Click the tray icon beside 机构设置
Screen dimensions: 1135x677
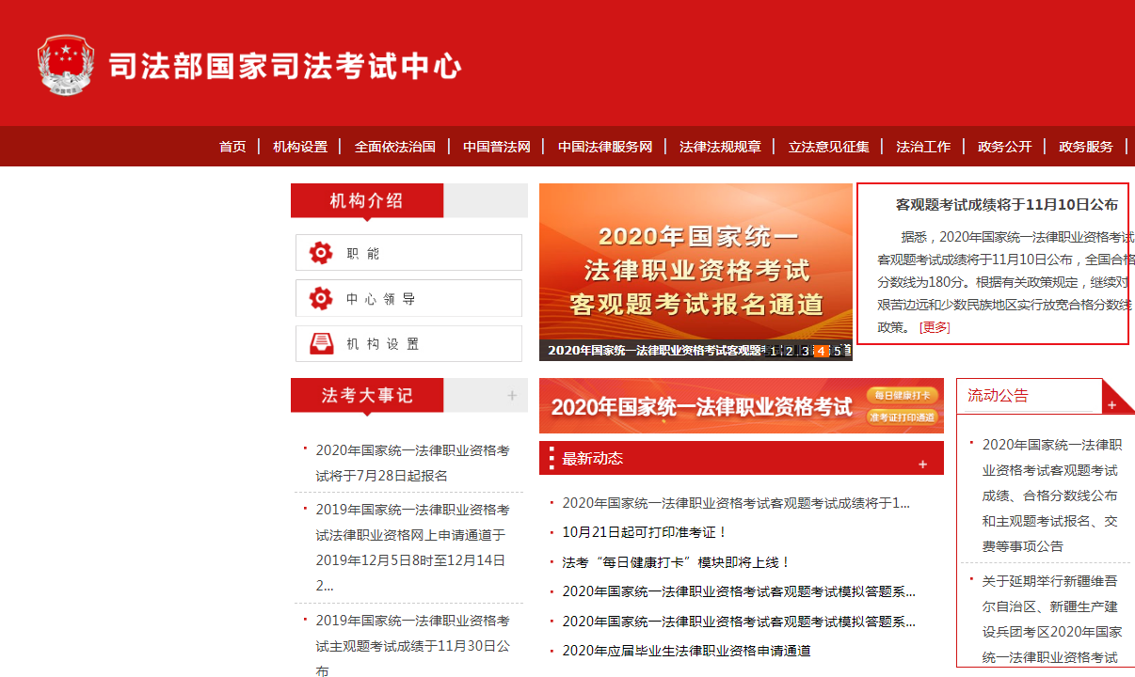click(321, 344)
